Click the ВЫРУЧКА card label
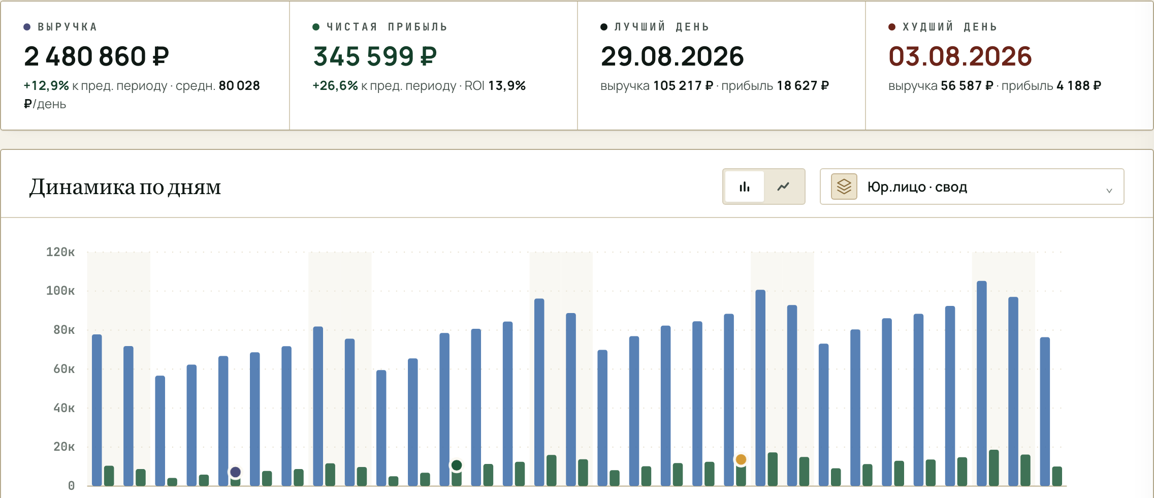1154x498 pixels. click(67, 27)
